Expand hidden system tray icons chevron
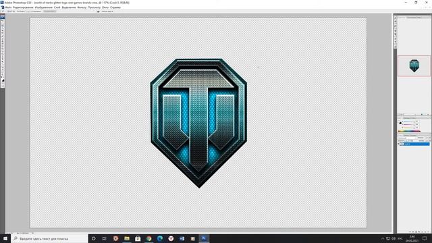 [x=383, y=238]
